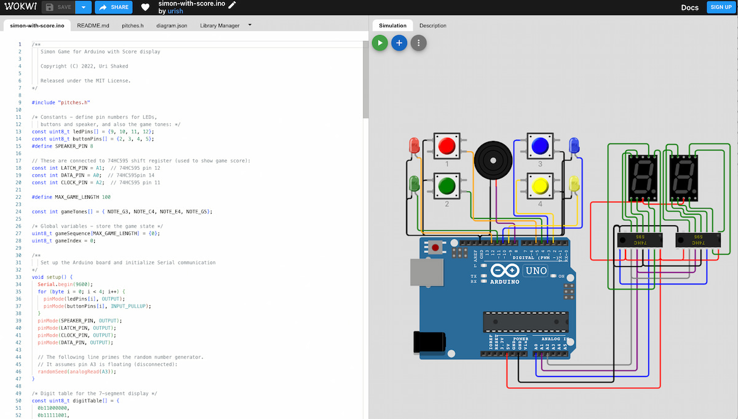Open the pitches.h file tab
This screenshot has height=419, width=738.
tap(133, 26)
